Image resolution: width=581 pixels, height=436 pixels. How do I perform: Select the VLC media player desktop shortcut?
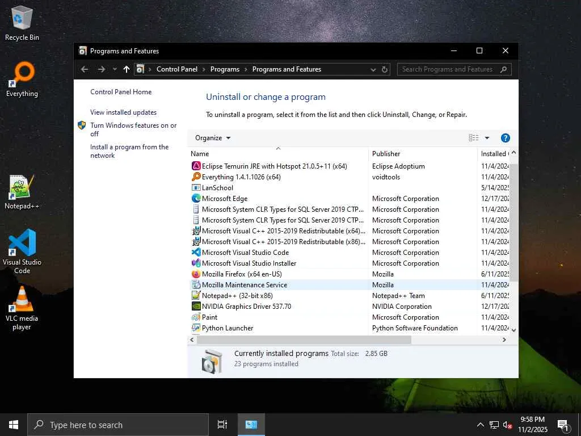[x=22, y=308]
